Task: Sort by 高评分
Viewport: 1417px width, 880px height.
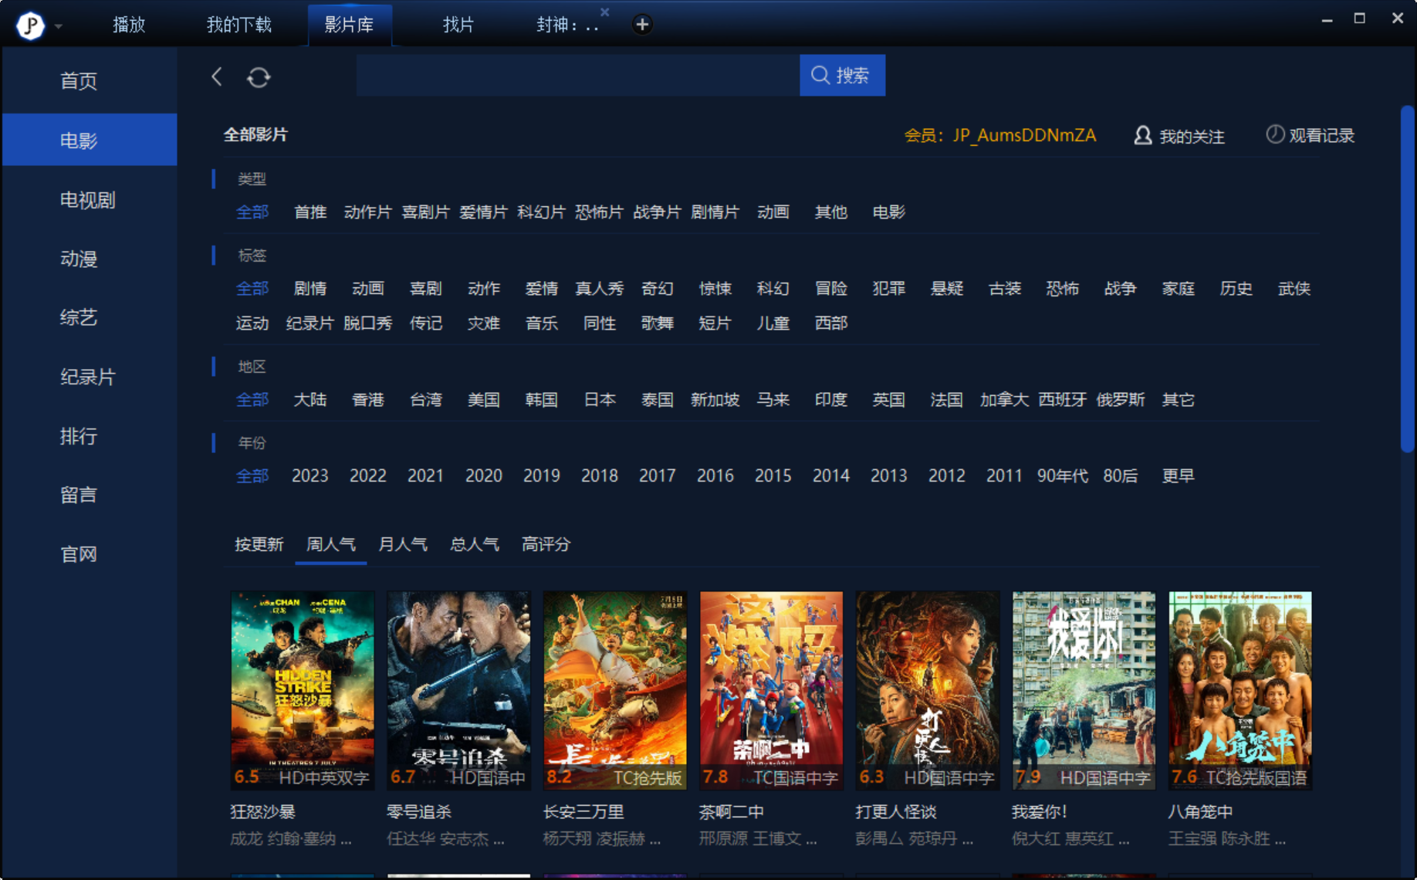Action: 546,544
